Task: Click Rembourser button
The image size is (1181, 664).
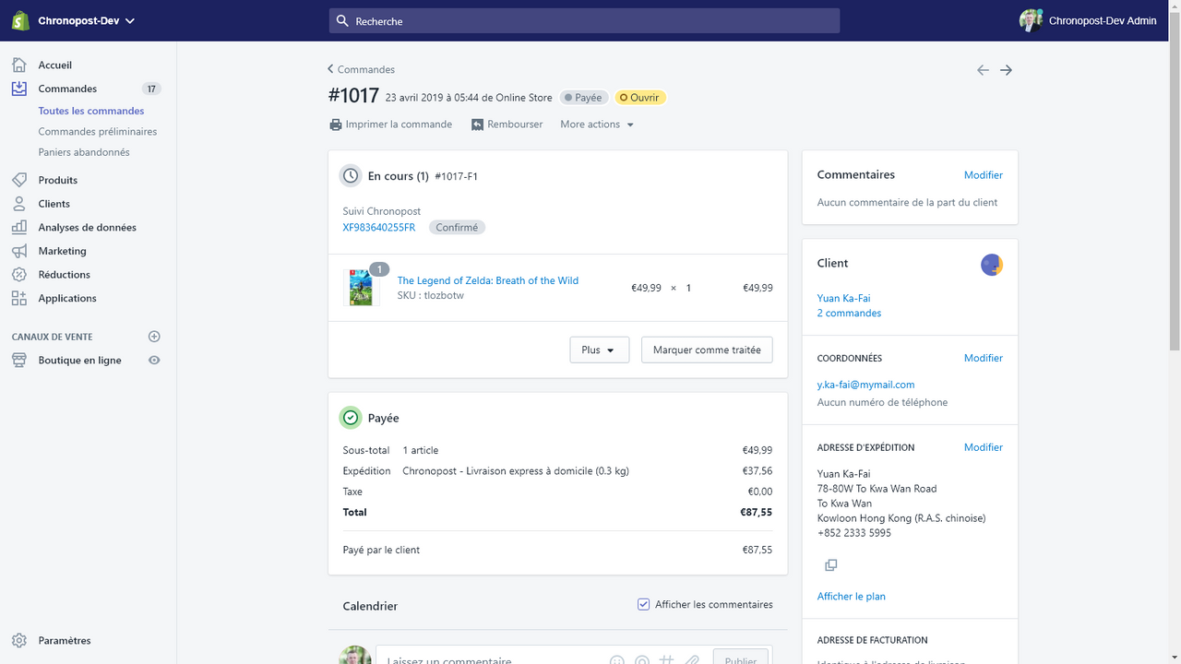Action: click(x=507, y=125)
